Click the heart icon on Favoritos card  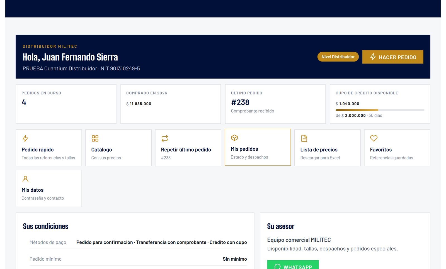click(x=374, y=138)
